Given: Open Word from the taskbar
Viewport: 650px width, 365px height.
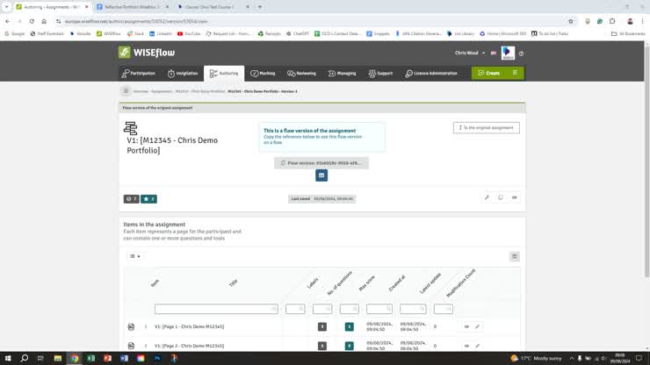Looking at the screenshot, I should click(x=125, y=358).
